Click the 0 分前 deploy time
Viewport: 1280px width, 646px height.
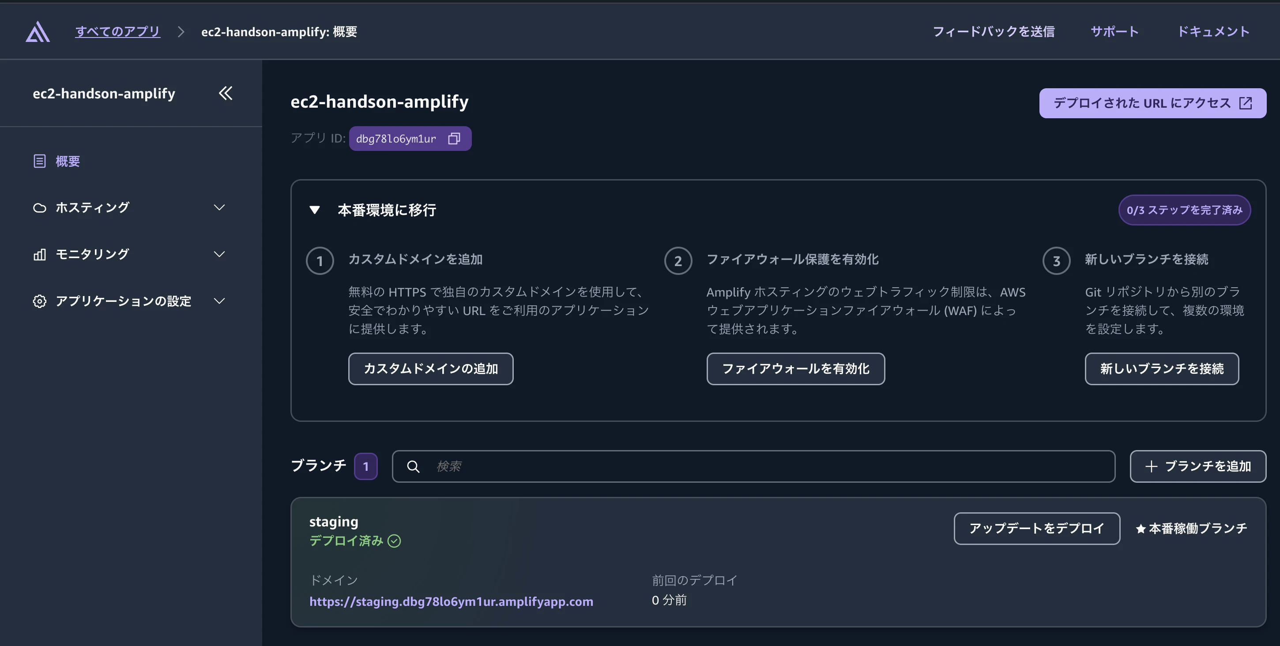[669, 600]
